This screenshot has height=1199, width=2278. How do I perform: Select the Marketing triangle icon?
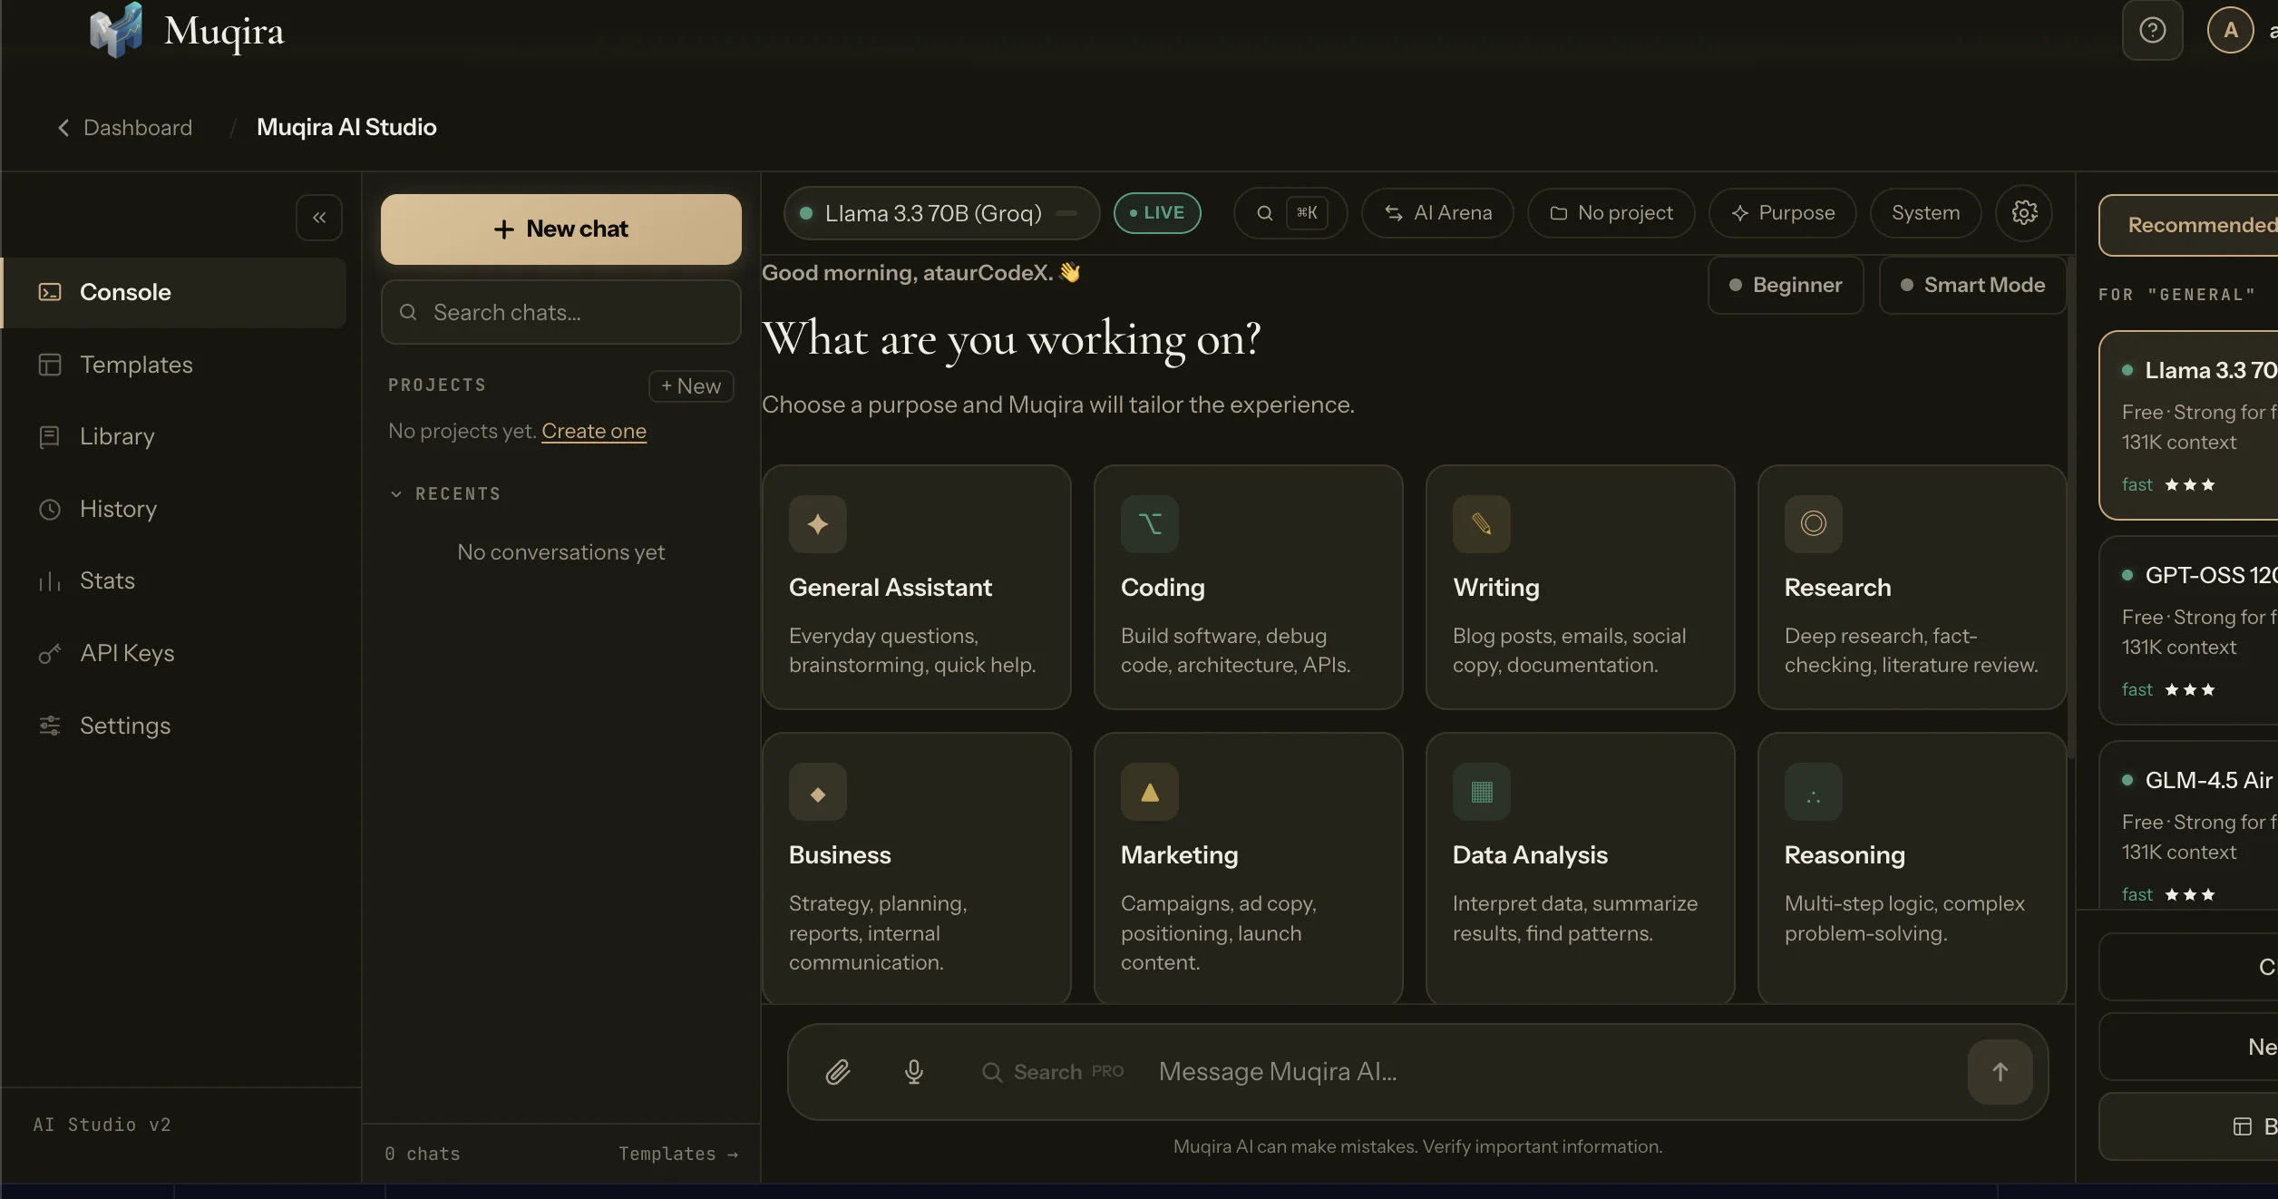pos(1150,792)
